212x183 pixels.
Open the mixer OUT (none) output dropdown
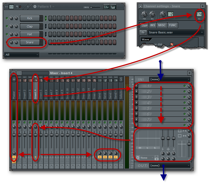(170, 166)
